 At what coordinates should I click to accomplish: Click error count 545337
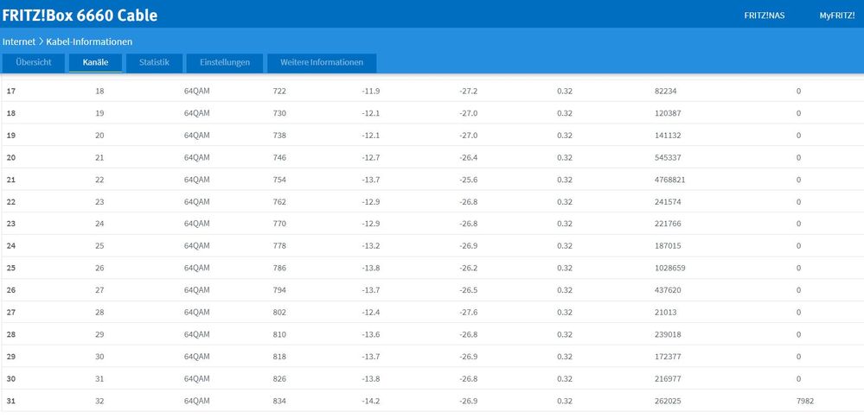(668, 158)
